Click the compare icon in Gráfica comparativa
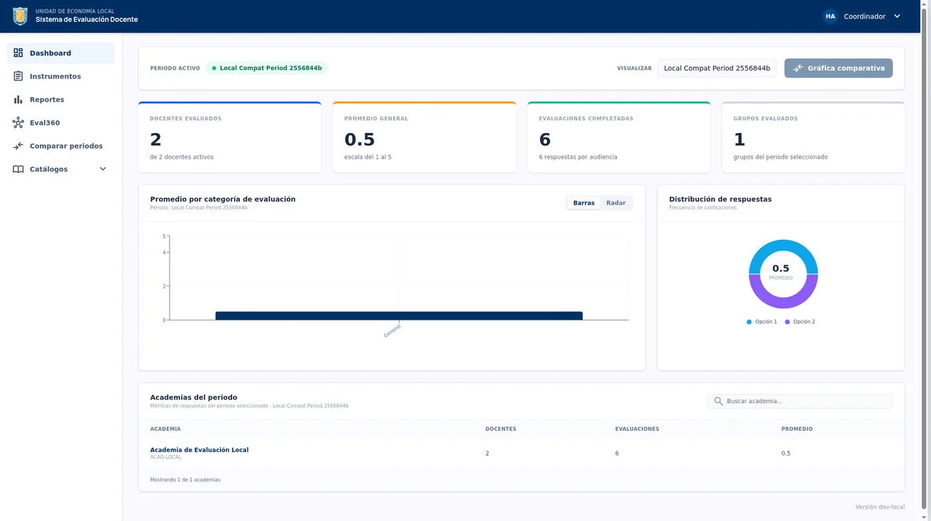The height and width of the screenshot is (521, 931). 798,68
